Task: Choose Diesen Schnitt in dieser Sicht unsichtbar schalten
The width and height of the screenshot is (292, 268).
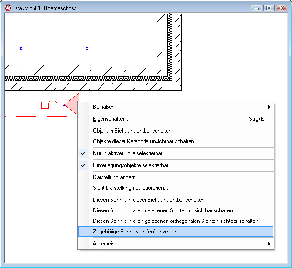Action: pyautogui.click(x=176, y=200)
